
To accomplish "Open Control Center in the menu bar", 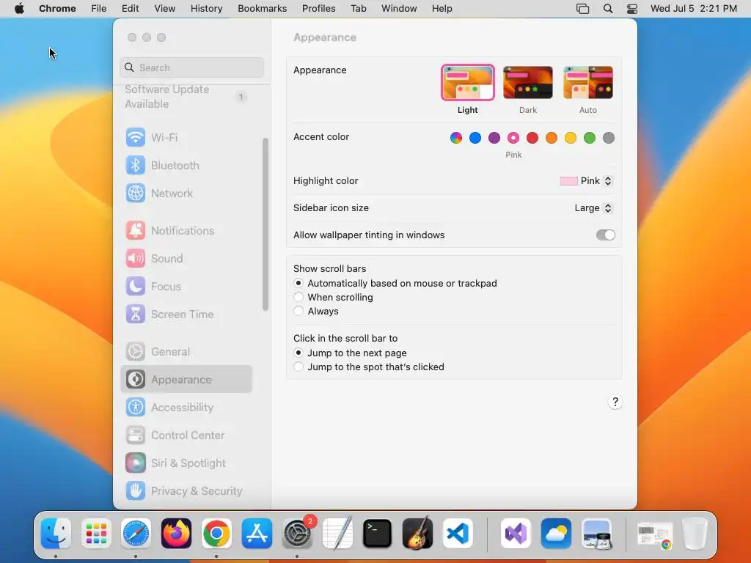I will pyautogui.click(x=632, y=9).
